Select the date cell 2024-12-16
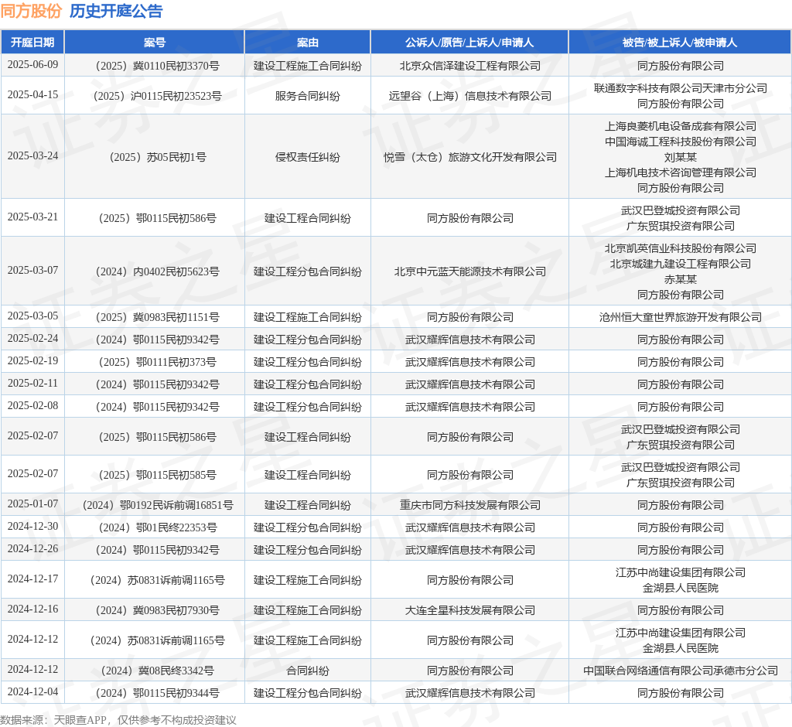 coord(32,609)
